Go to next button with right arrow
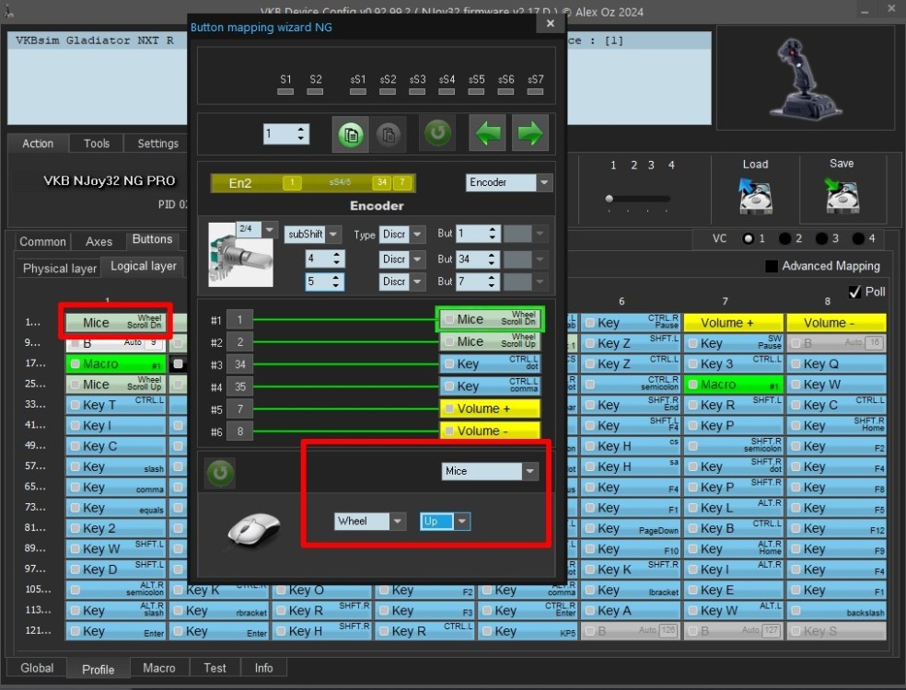The height and width of the screenshot is (690, 906). (x=530, y=133)
